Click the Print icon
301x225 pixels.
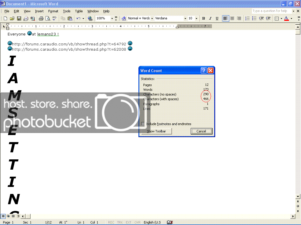click(41, 18)
